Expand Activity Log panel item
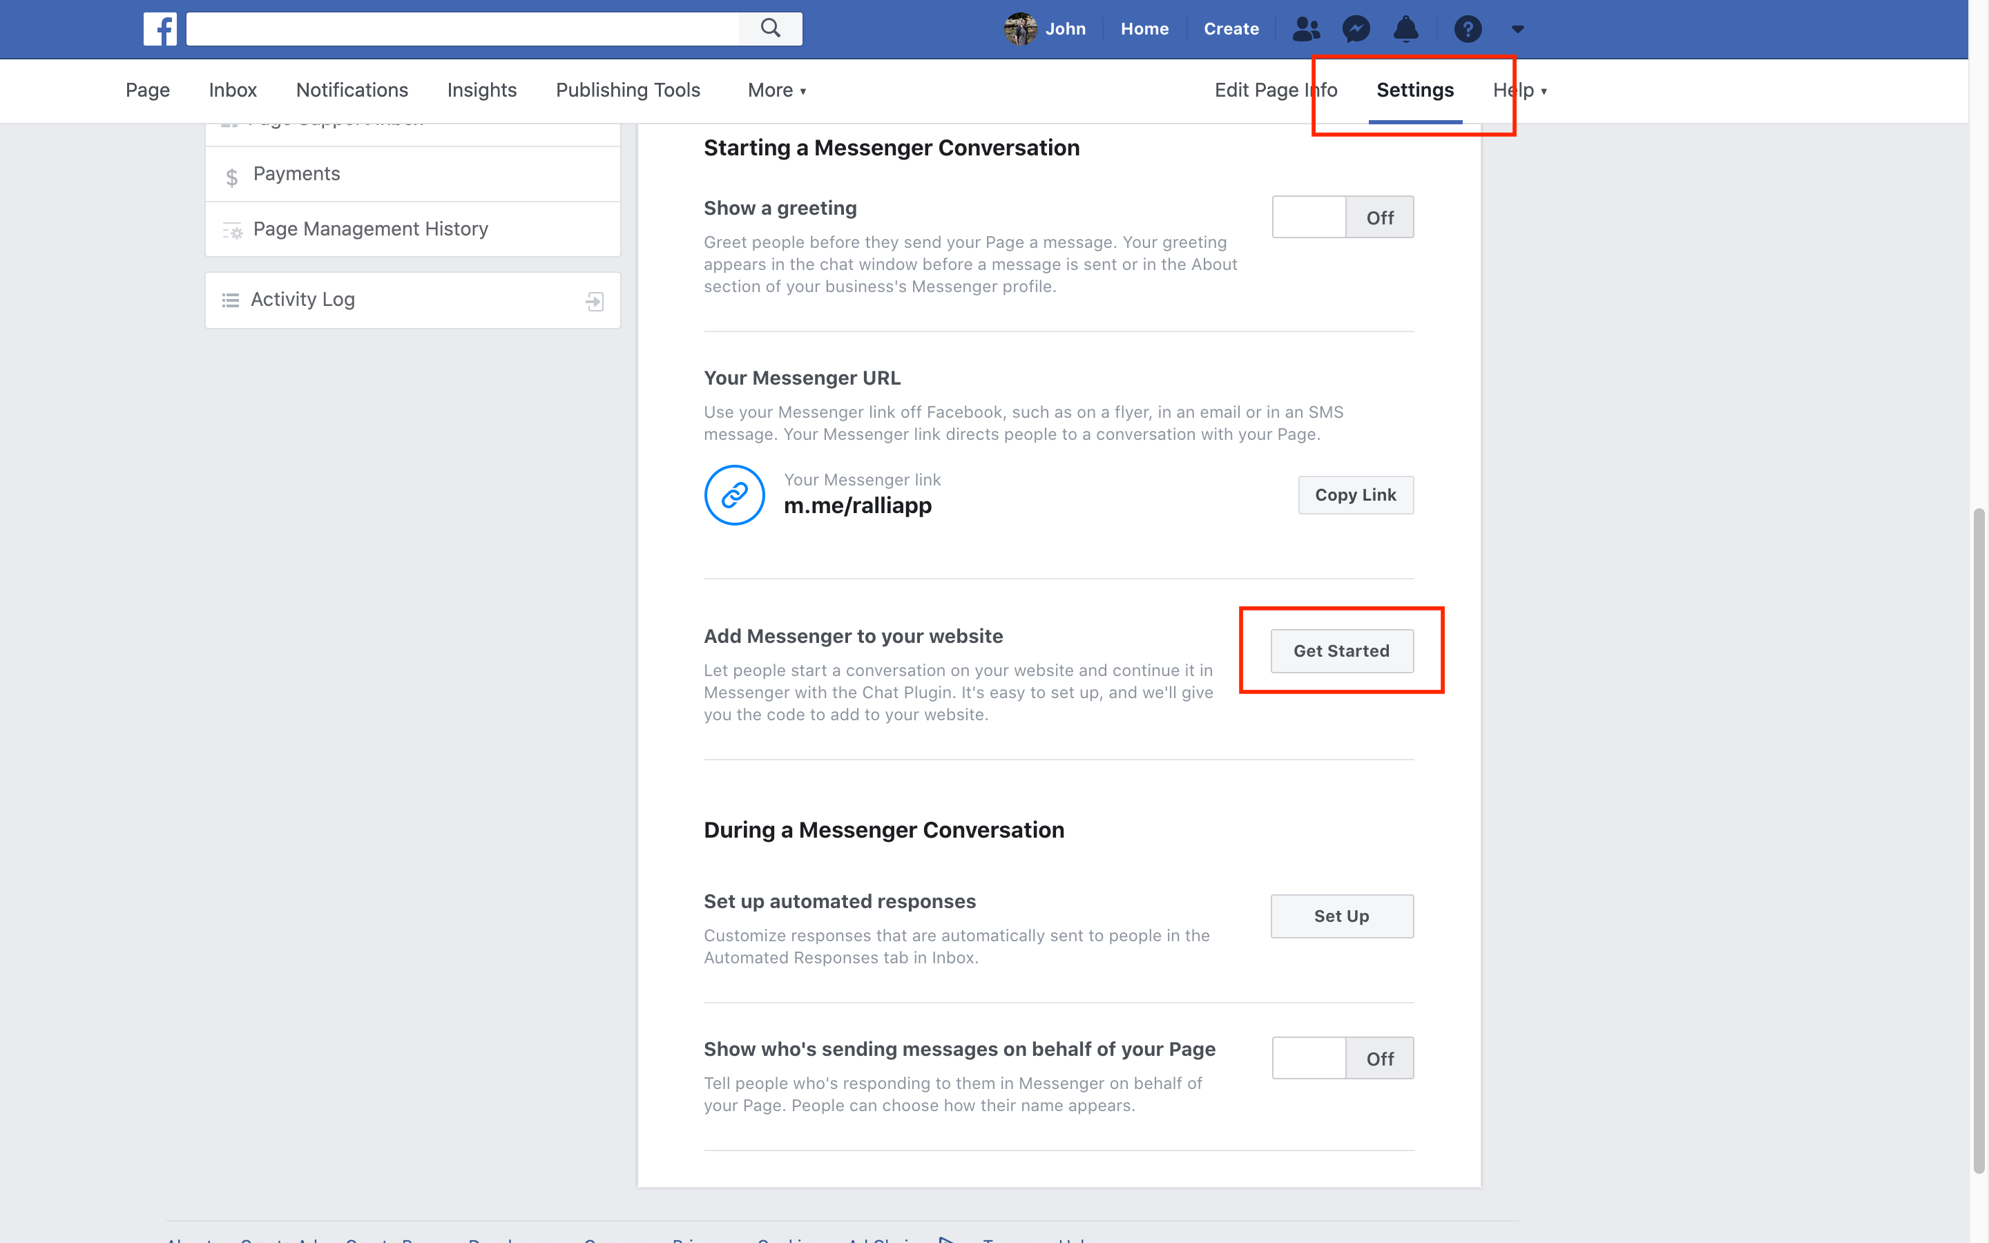 (596, 299)
